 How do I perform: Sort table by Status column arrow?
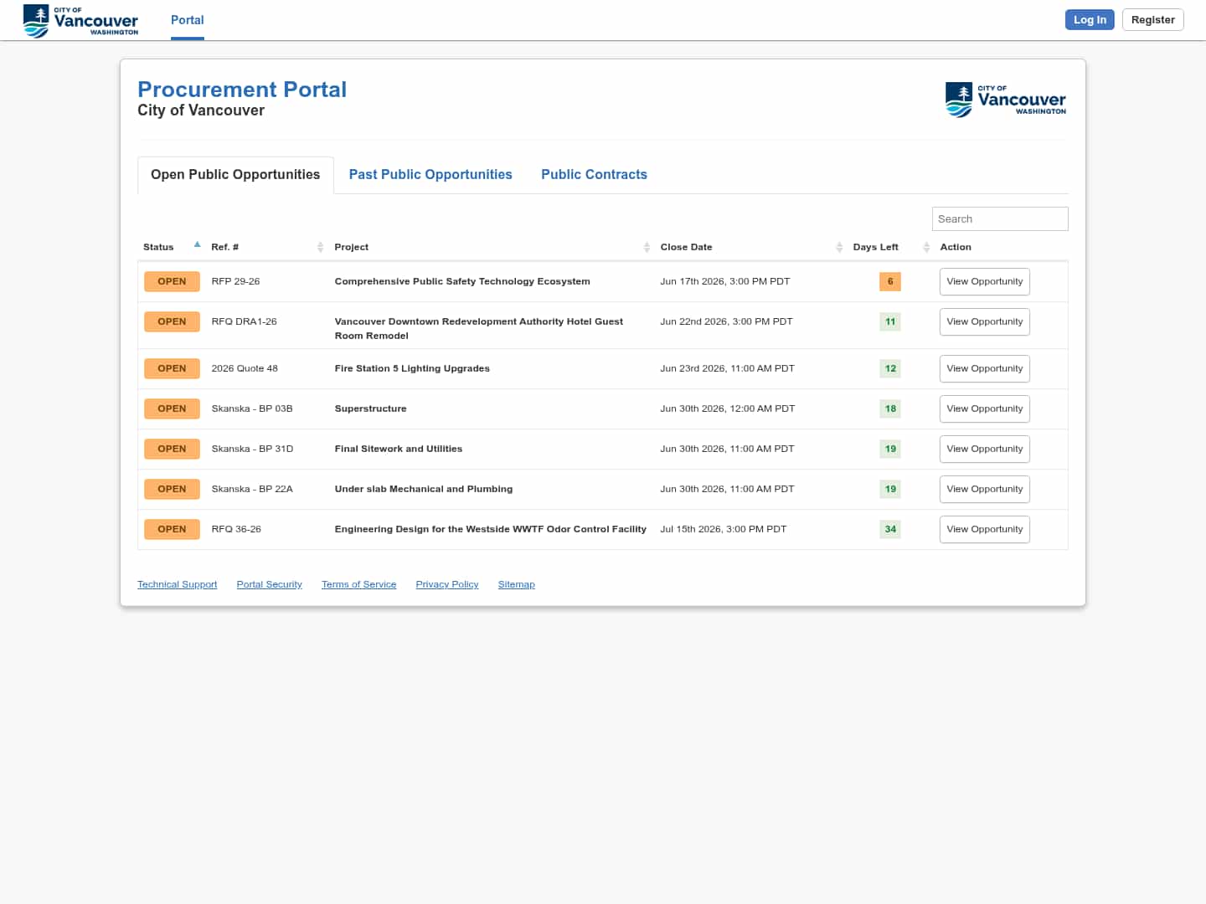[x=198, y=244]
